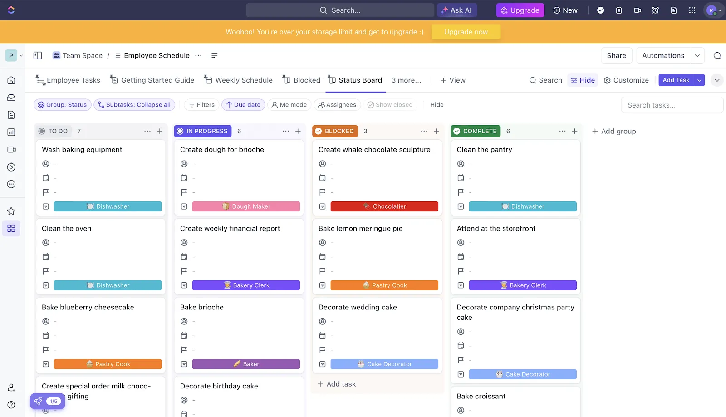Open the 3 more... views dropdown
This screenshot has width=726, height=417.
coord(407,80)
